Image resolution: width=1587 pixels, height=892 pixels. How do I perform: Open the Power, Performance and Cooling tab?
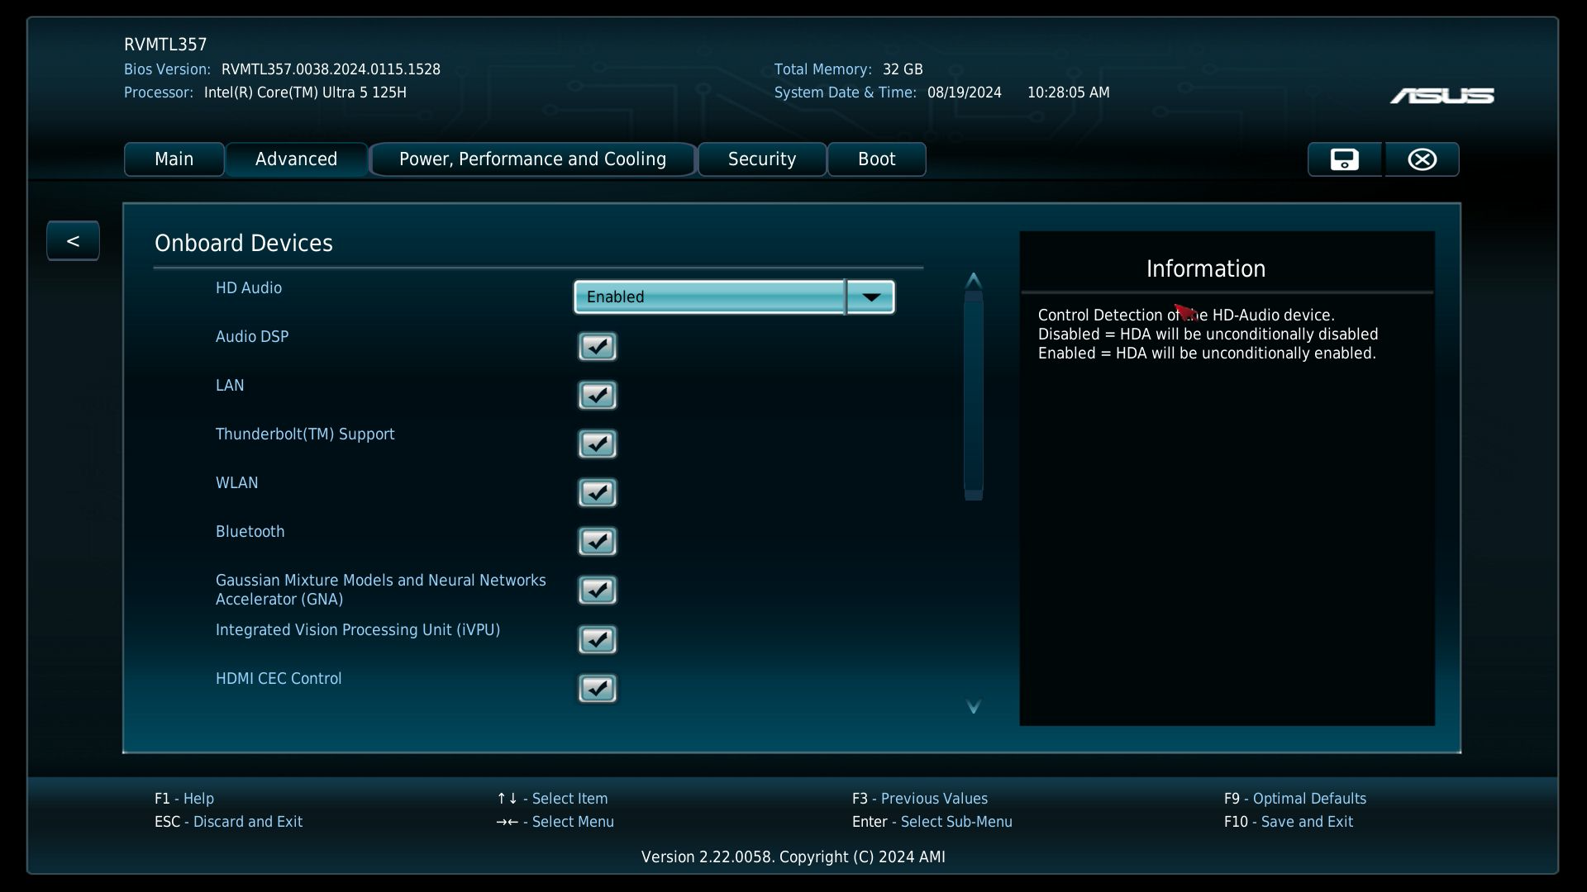tap(532, 159)
